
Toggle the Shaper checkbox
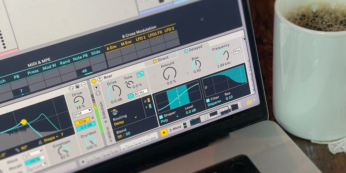coord(161,117)
